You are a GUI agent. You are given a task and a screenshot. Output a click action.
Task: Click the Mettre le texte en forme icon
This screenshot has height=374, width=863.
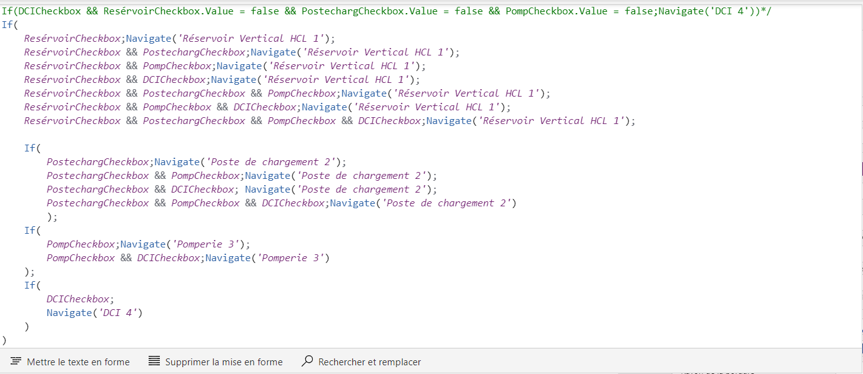tap(16, 362)
